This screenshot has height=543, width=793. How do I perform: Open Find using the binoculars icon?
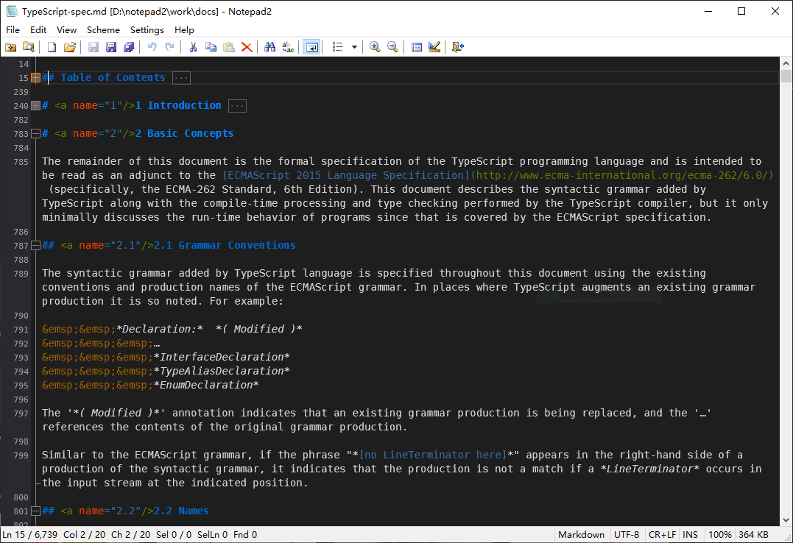[x=272, y=46]
